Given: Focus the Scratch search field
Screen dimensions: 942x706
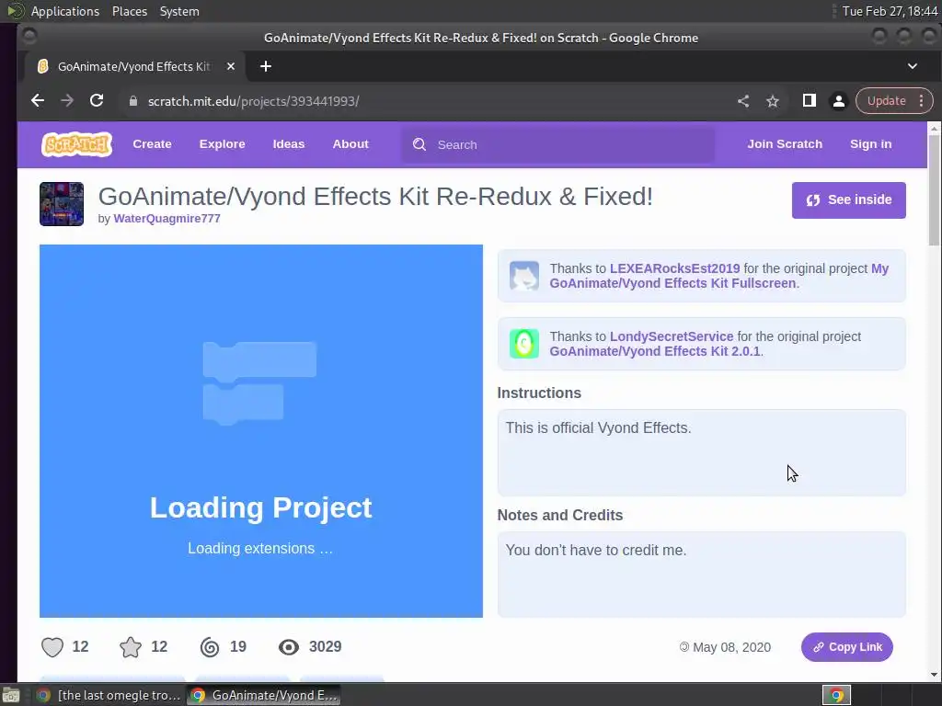Looking at the screenshot, I should (558, 144).
